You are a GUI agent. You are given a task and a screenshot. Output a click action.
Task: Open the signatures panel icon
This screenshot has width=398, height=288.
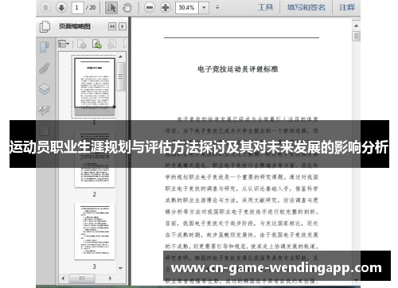click(x=45, y=110)
